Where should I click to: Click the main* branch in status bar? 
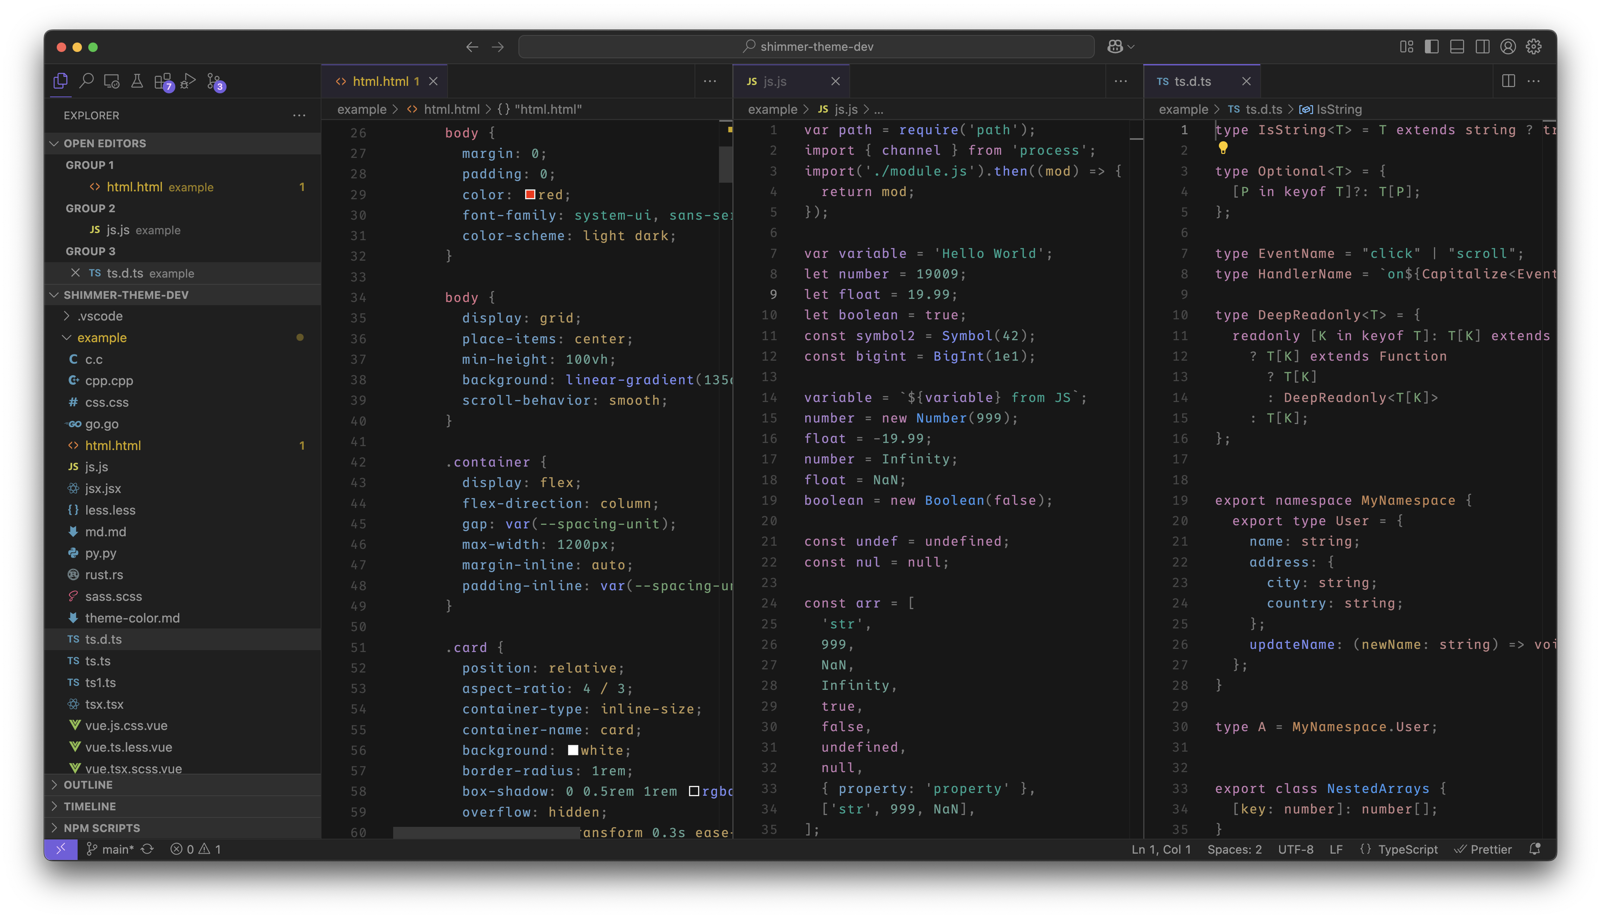coord(117,849)
